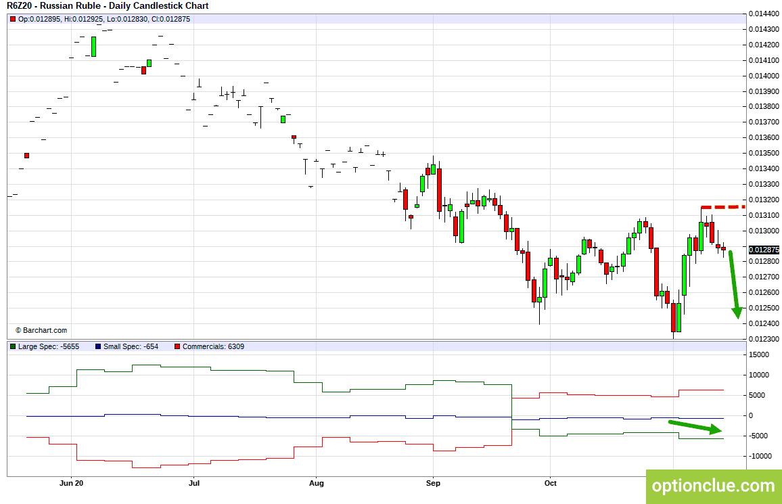This screenshot has height=504, width=782.
Task: Click the green arrow in COT panel
Action: point(695,428)
